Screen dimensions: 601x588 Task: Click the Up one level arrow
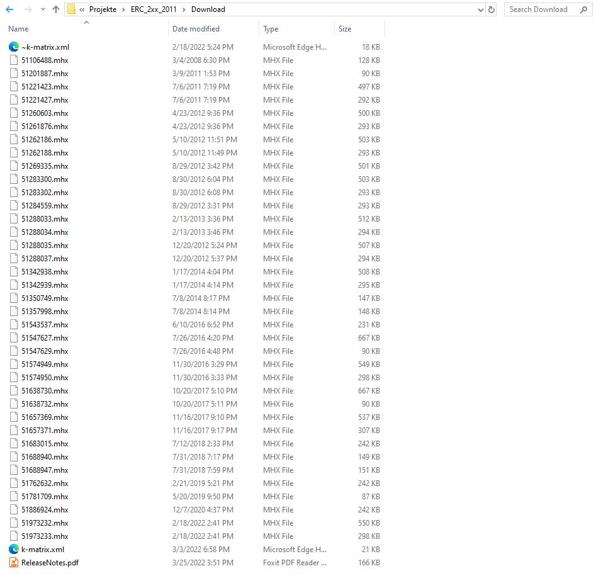56,9
